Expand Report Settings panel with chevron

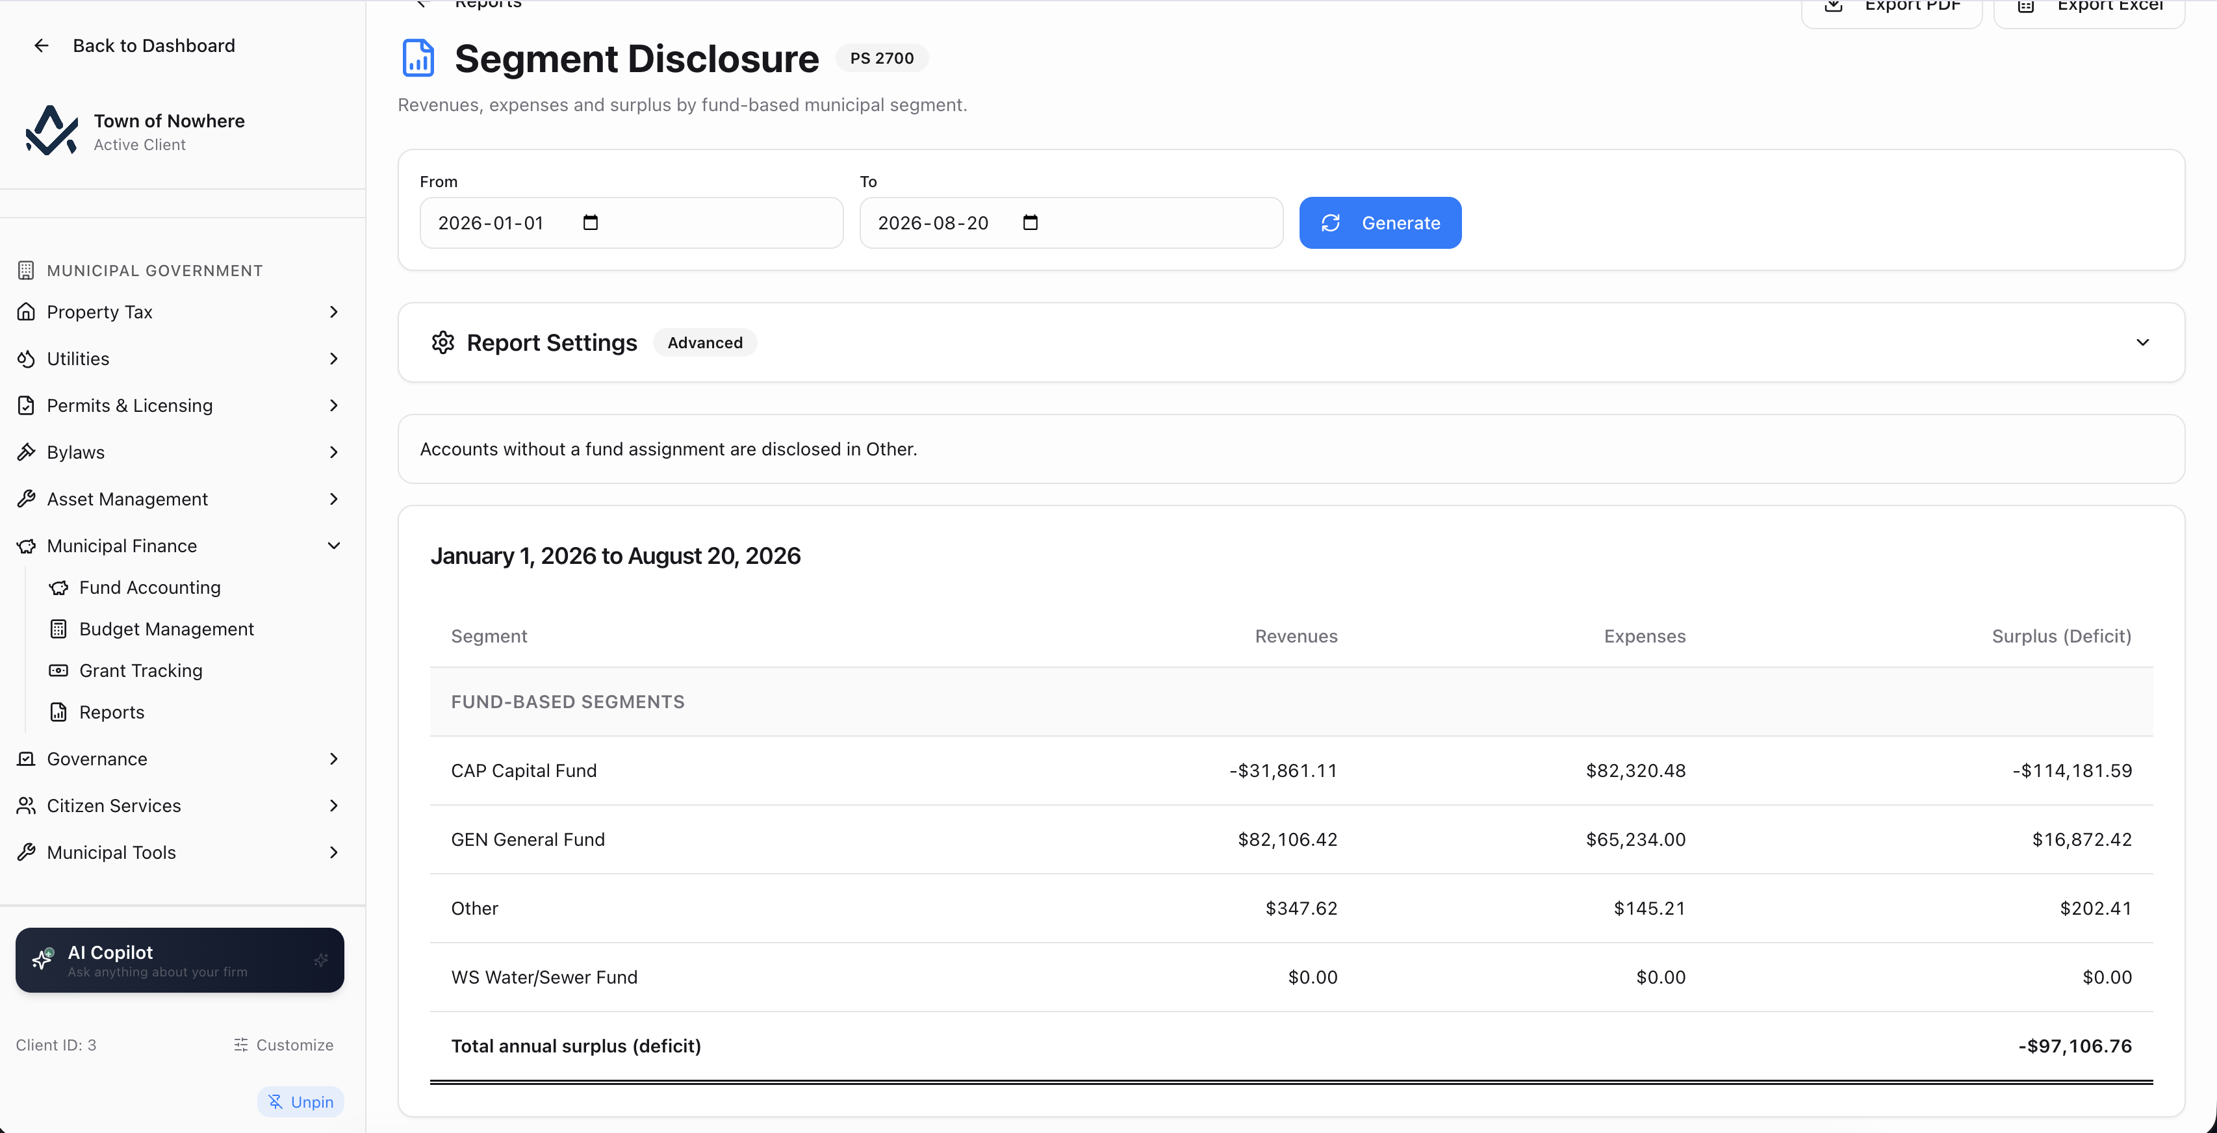click(x=2142, y=342)
